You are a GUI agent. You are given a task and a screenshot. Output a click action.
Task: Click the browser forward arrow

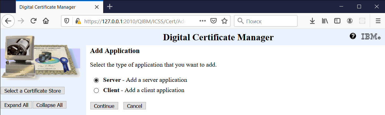coord(21,21)
